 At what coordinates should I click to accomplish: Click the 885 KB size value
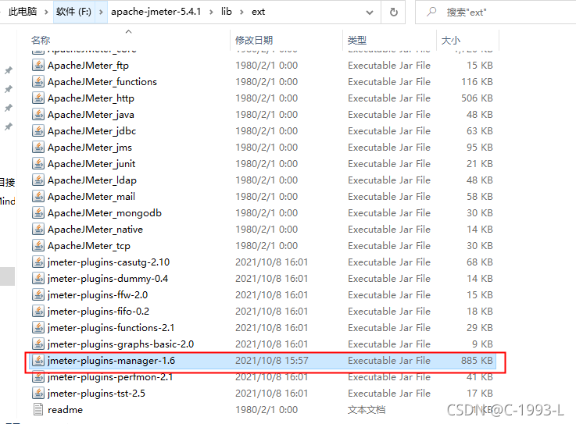pyautogui.click(x=477, y=361)
